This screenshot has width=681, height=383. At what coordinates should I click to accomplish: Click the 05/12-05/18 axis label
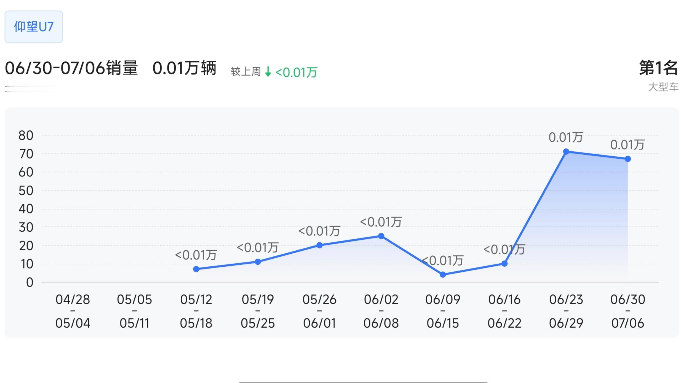pyautogui.click(x=196, y=311)
